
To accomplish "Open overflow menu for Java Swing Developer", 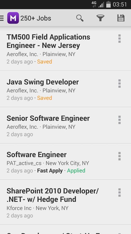I will point(120,83).
